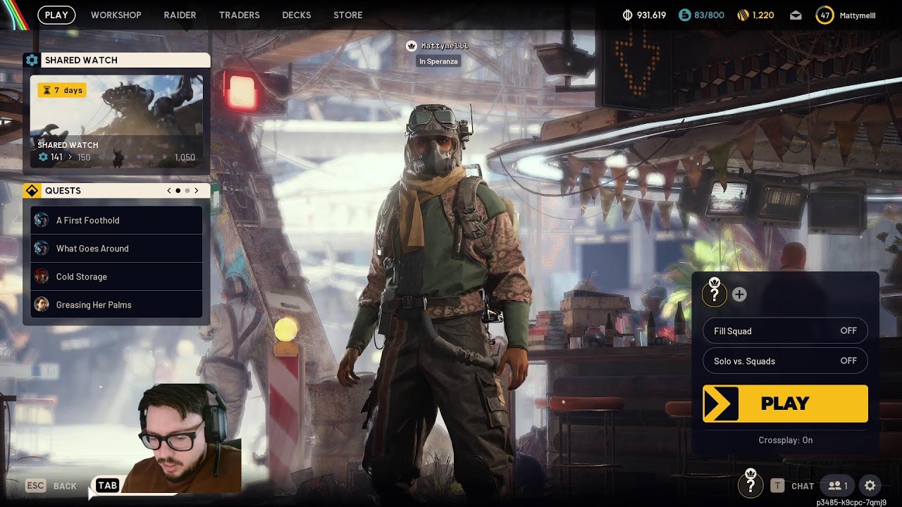
Task: Click the level 47 badge
Action: pos(824,15)
